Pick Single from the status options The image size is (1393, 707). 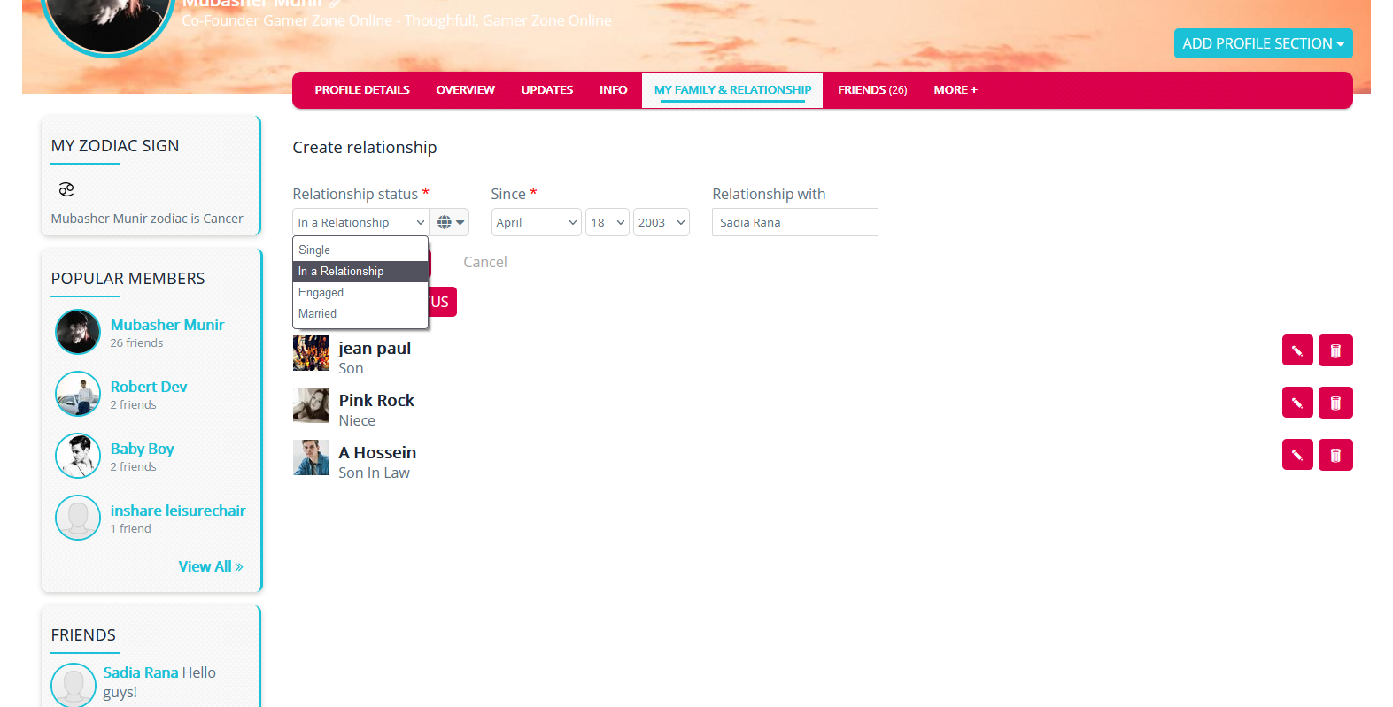tap(314, 250)
